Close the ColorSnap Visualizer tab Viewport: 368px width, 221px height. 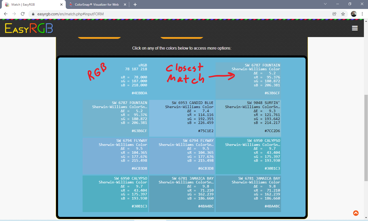point(125,4)
